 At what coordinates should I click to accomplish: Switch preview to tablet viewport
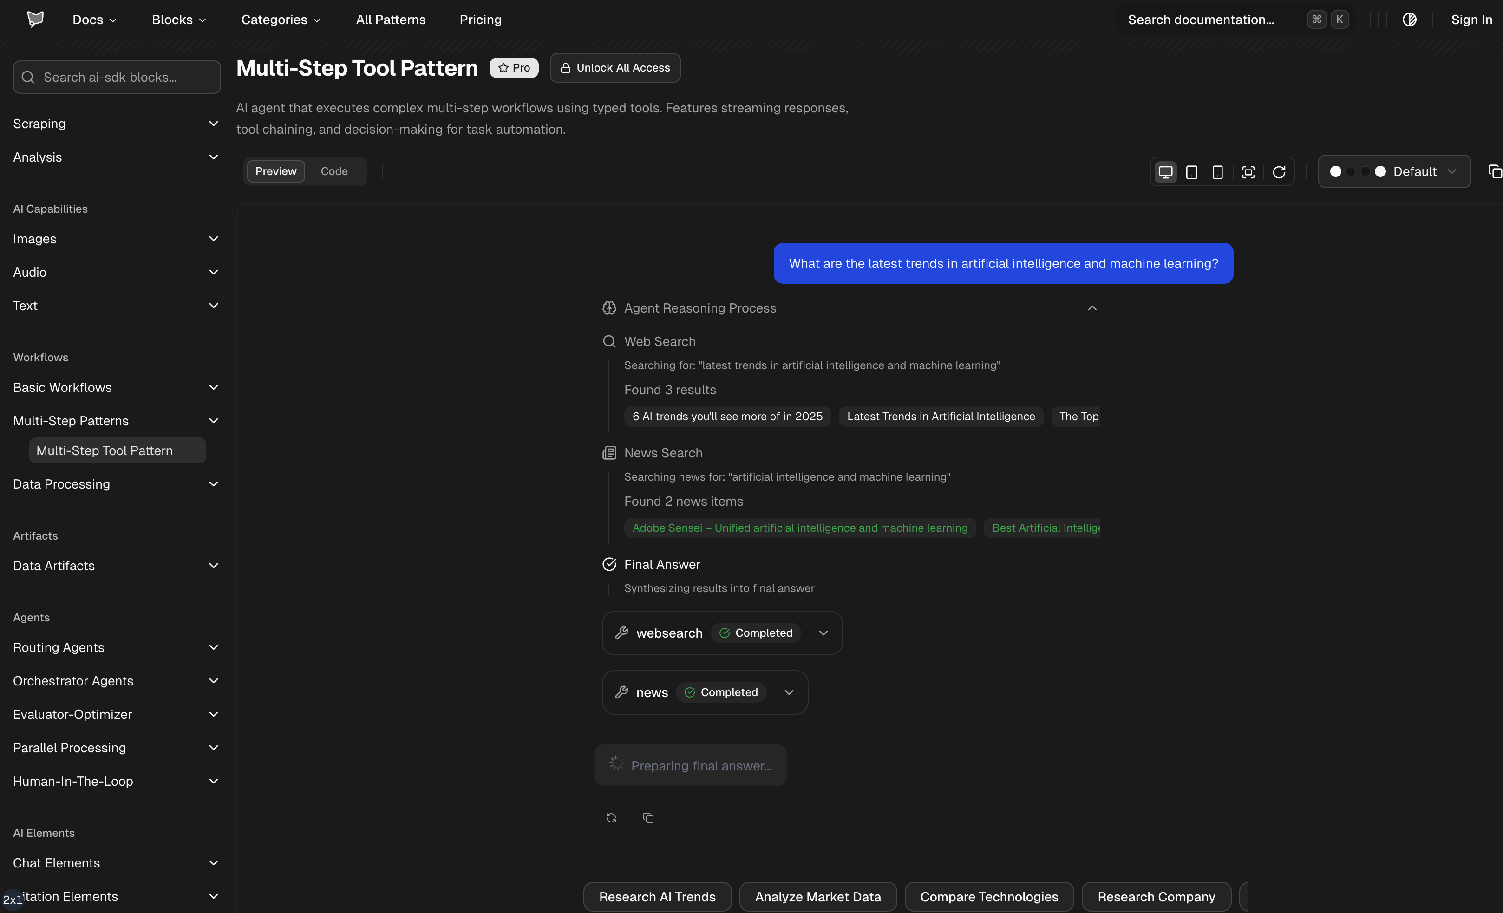(x=1192, y=171)
